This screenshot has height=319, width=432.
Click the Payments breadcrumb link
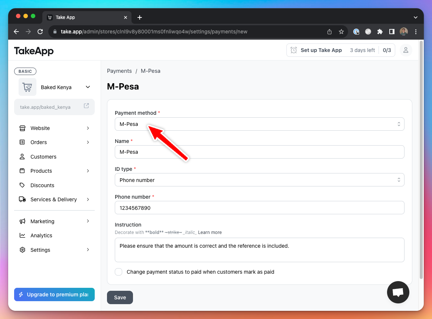119,71
